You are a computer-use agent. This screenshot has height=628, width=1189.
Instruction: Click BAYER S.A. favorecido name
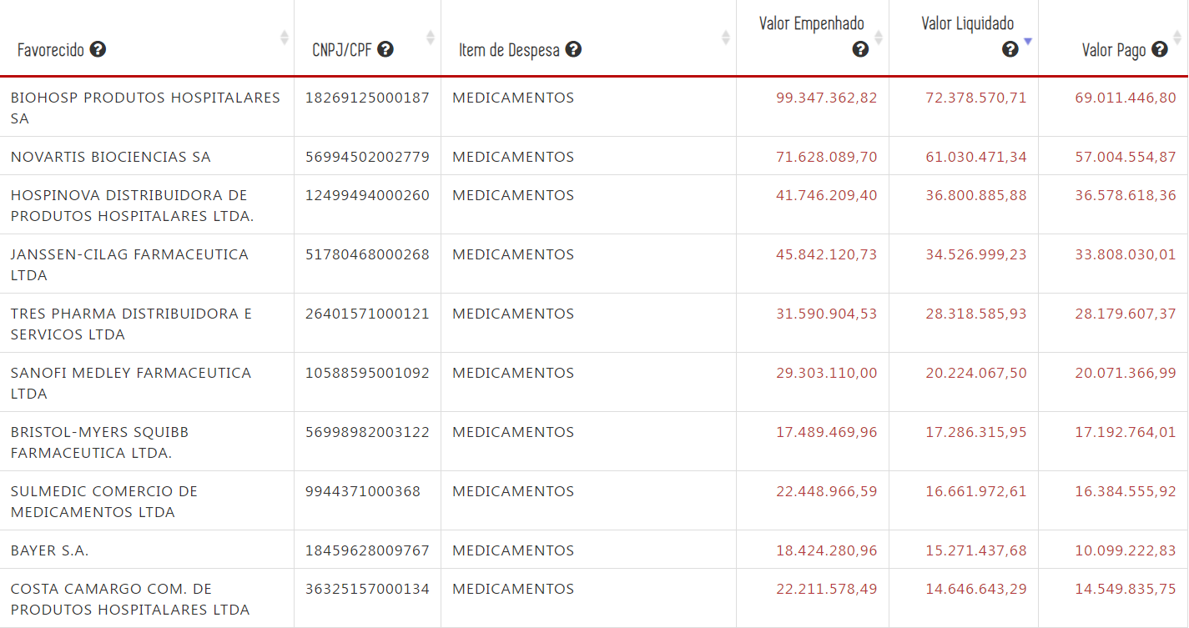tap(49, 550)
